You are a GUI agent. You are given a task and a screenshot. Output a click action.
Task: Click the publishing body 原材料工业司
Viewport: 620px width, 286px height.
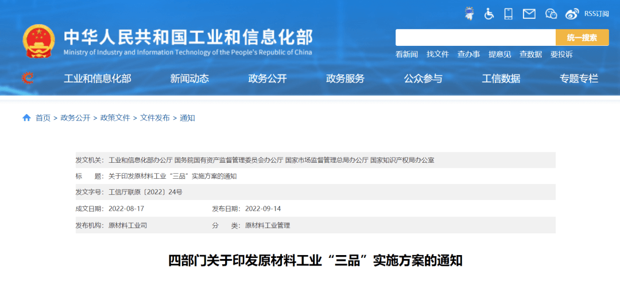tap(127, 226)
